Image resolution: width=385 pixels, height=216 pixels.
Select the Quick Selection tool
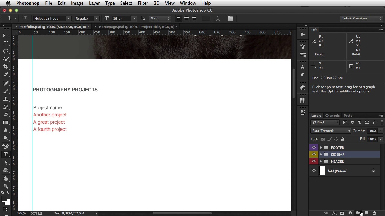tap(6, 59)
